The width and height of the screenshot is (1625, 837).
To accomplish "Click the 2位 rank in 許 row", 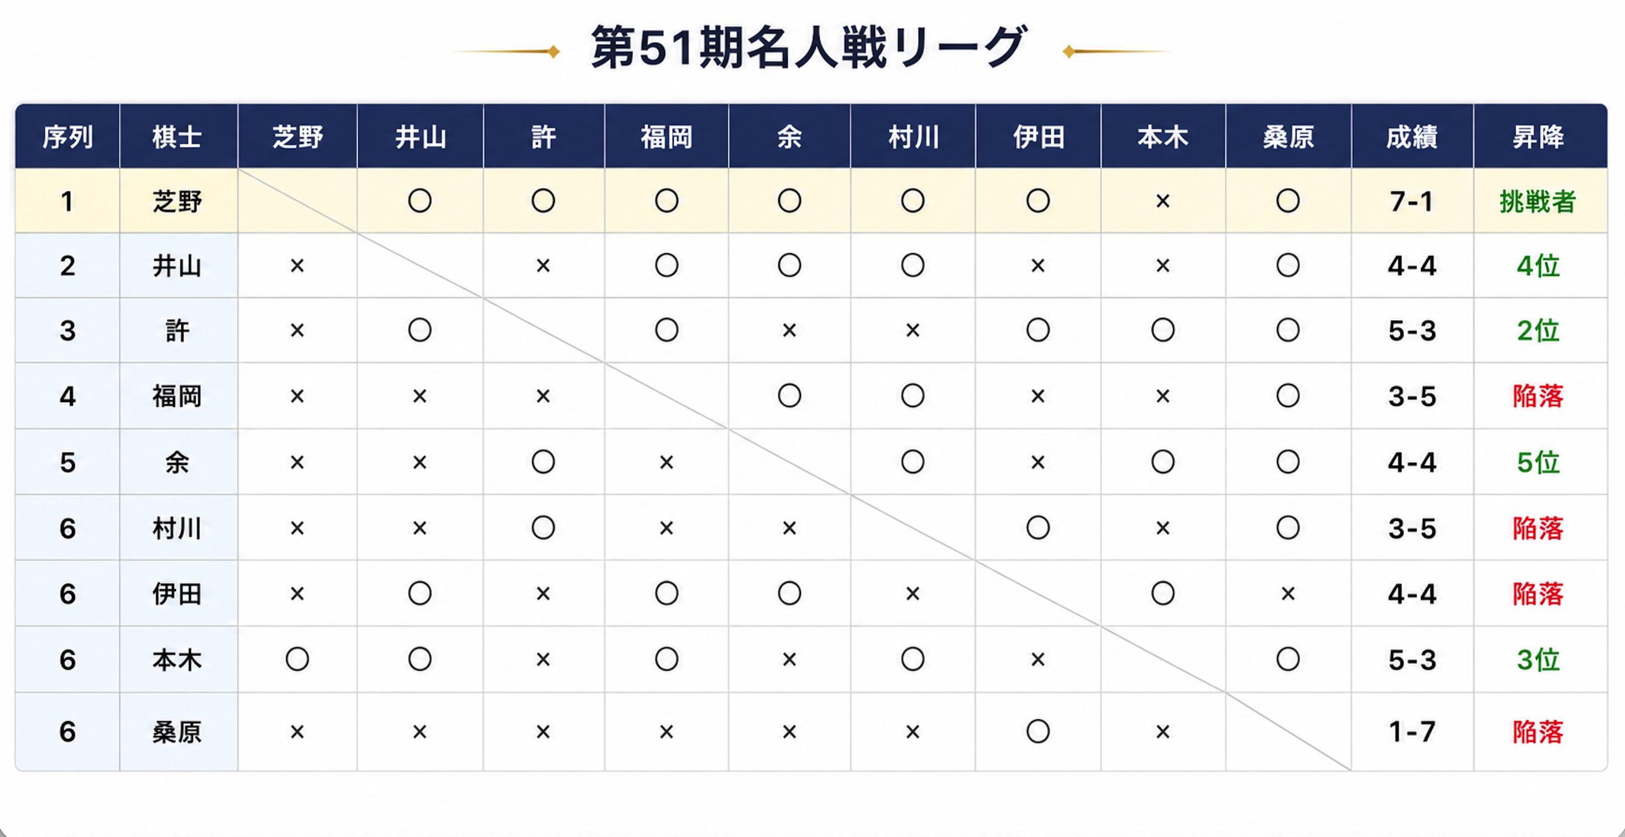I will point(1538,331).
